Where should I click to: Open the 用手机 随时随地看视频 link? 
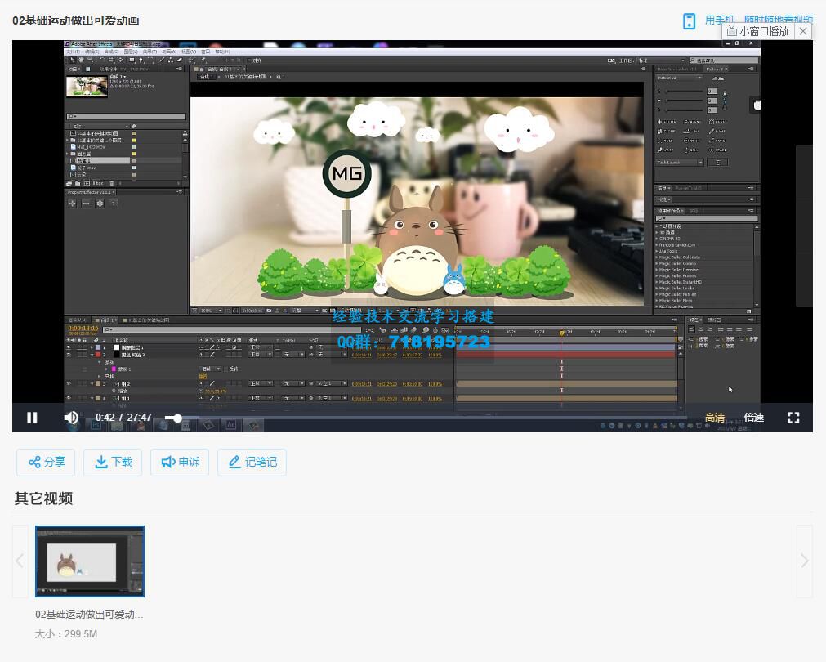point(758,20)
